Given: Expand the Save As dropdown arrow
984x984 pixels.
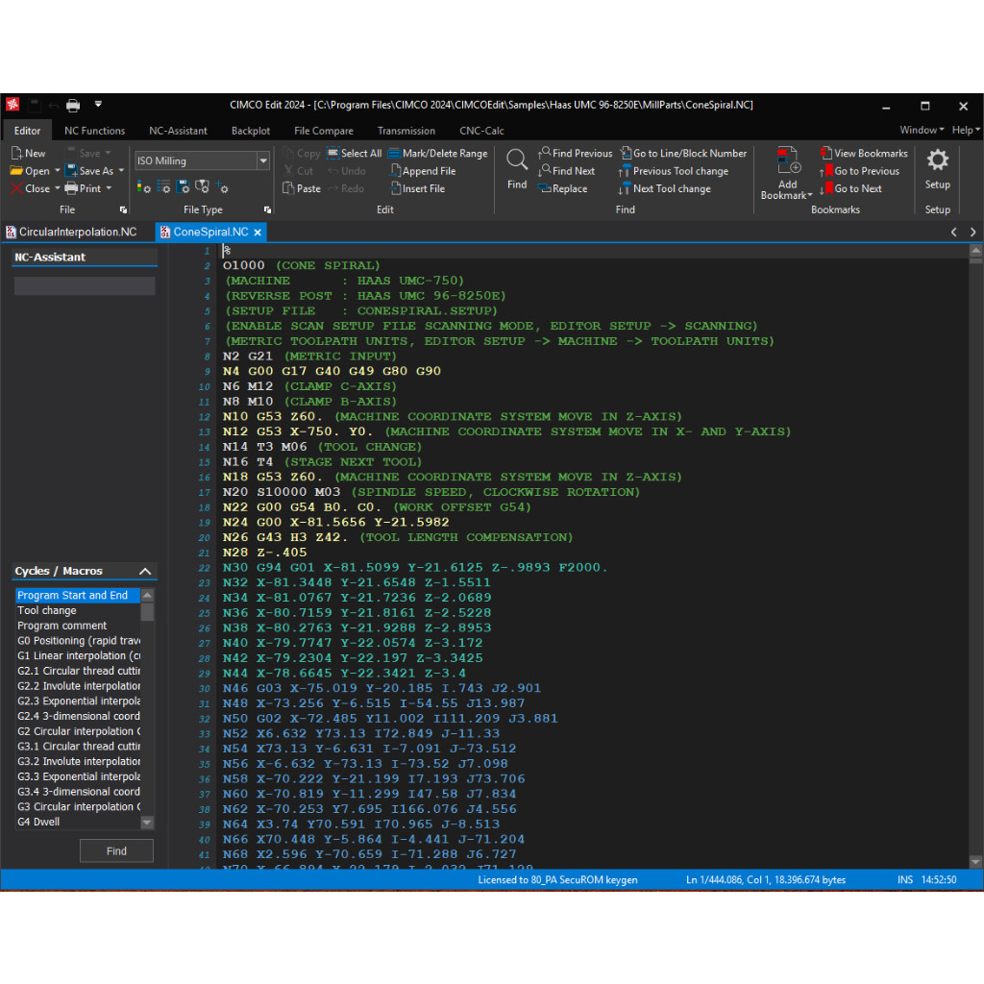Looking at the screenshot, I should 121,171.
